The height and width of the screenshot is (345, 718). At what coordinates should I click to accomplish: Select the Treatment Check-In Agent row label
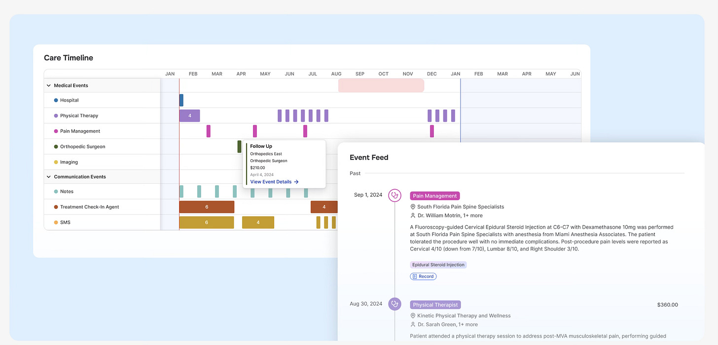90,207
